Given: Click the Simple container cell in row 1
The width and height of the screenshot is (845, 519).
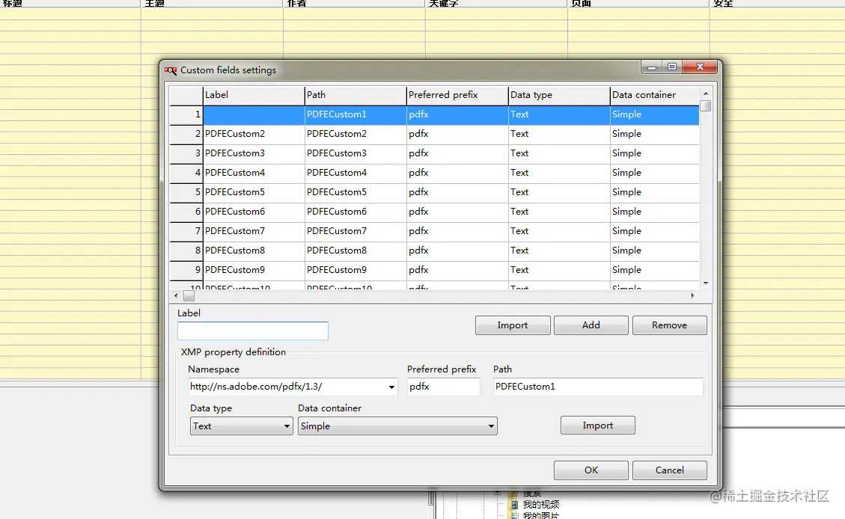Looking at the screenshot, I should 655,114.
